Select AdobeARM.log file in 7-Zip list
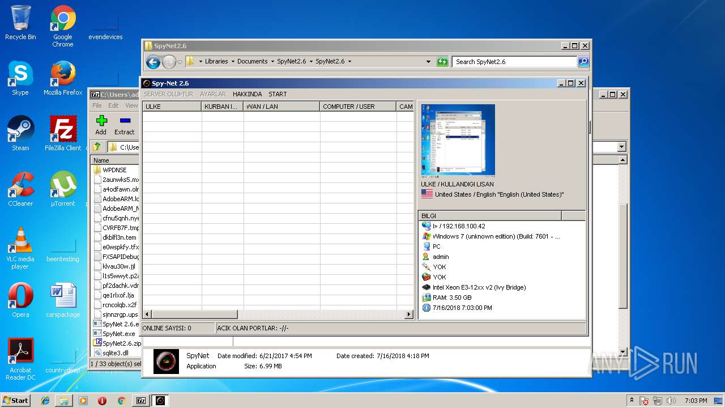This screenshot has height=408, width=725. (116, 199)
